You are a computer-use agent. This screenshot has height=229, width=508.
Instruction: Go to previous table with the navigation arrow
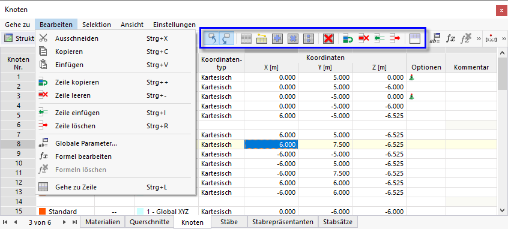(15, 222)
